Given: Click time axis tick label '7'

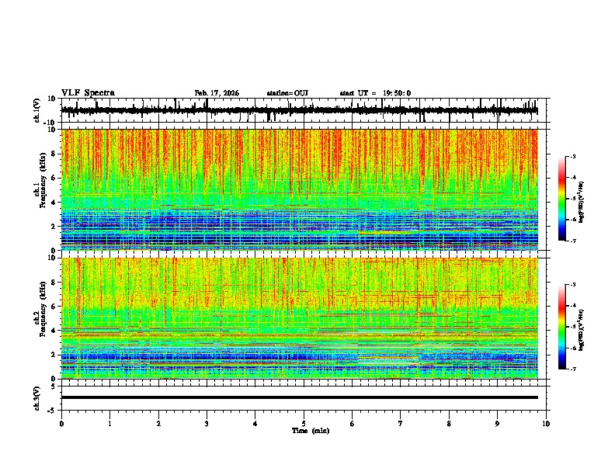Looking at the screenshot, I should pos(401,424).
